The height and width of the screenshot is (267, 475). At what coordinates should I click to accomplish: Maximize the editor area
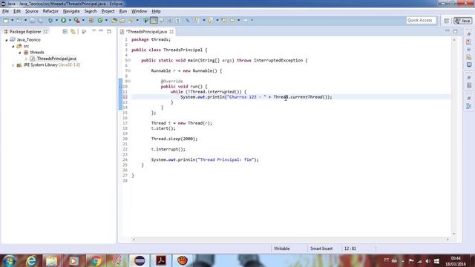click(455, 31)
